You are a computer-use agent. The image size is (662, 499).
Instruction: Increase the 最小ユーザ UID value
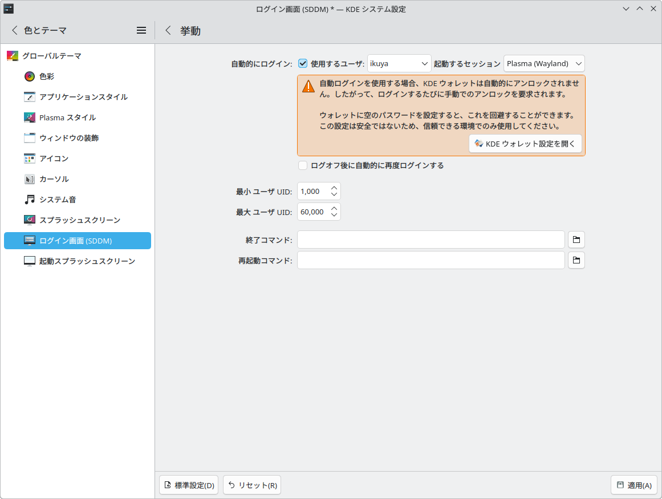click(x=334, y=188)
